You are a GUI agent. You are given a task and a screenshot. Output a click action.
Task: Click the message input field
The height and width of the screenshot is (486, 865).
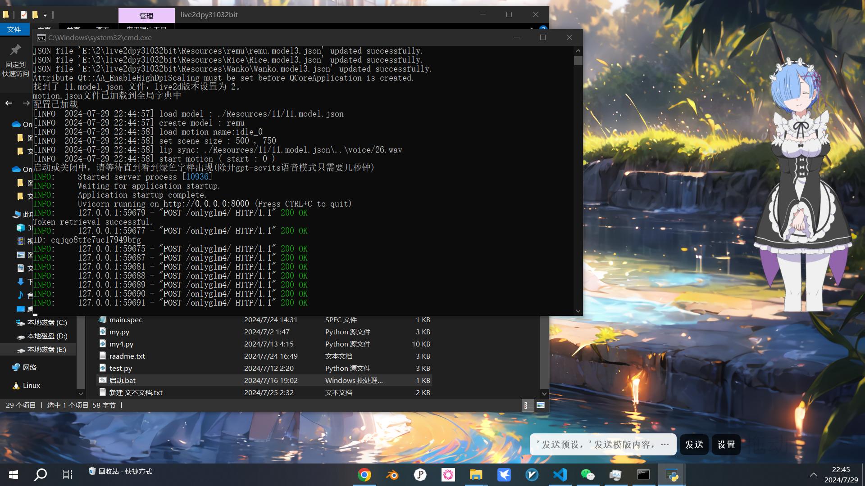(603, 445)
